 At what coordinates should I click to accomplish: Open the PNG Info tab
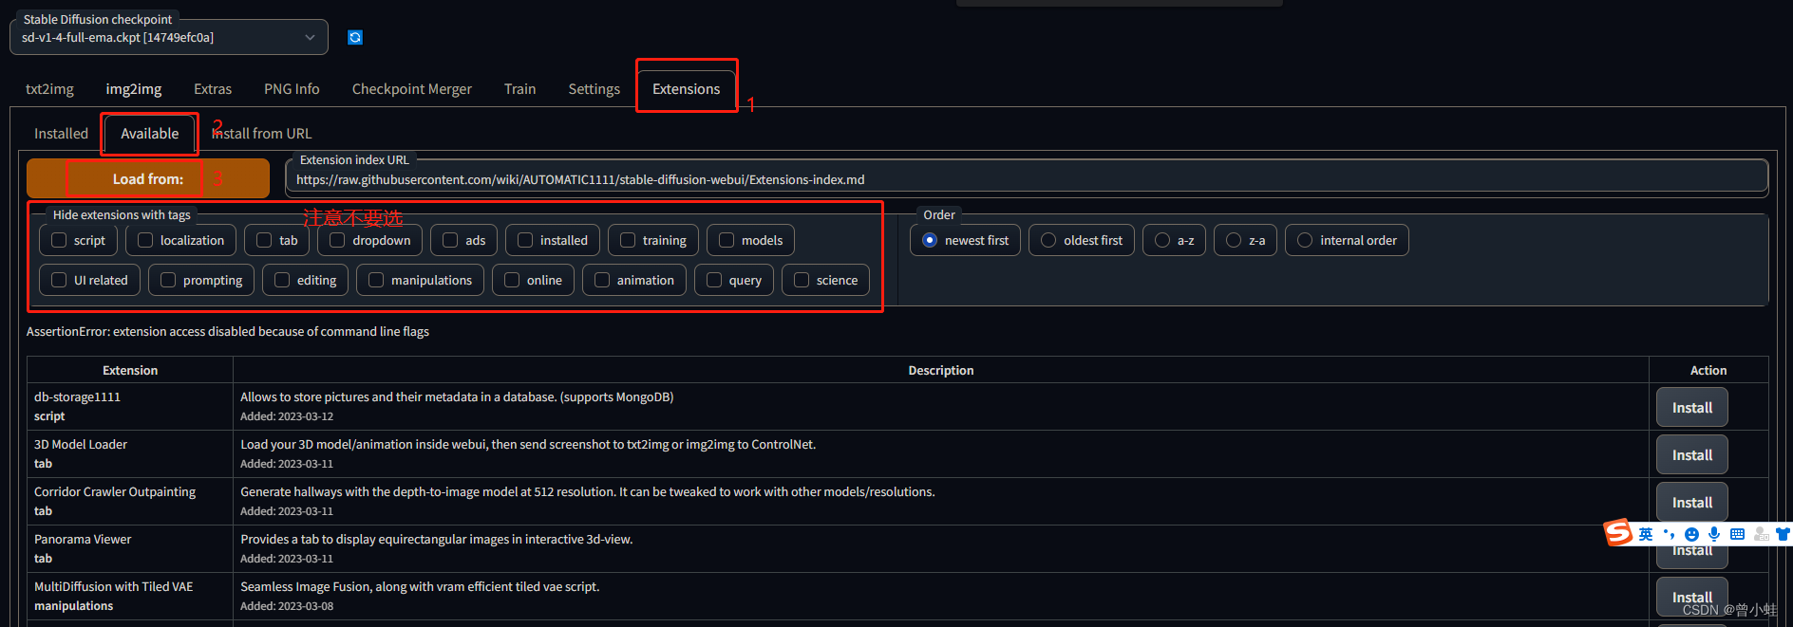coord(292,89)
